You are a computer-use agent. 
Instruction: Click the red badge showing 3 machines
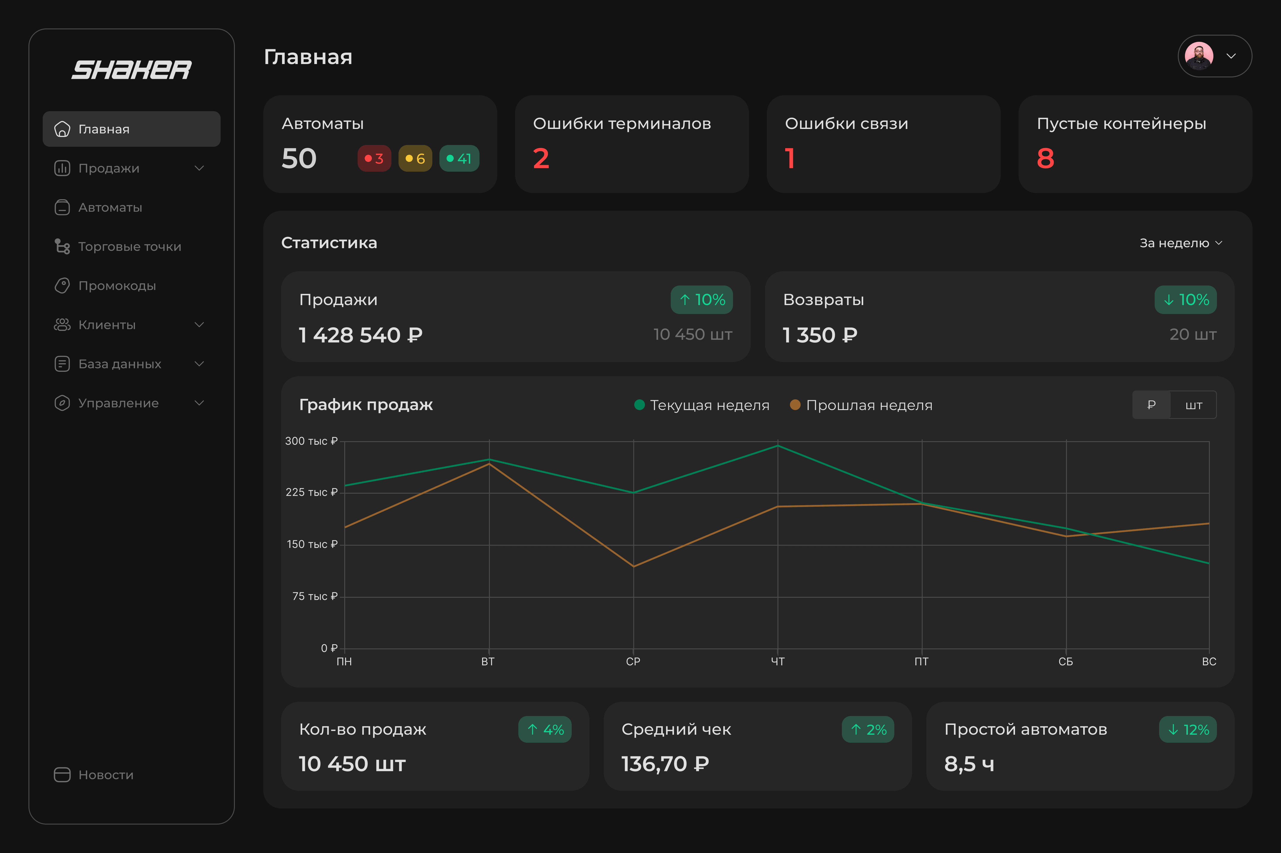[x=374, y=158]
